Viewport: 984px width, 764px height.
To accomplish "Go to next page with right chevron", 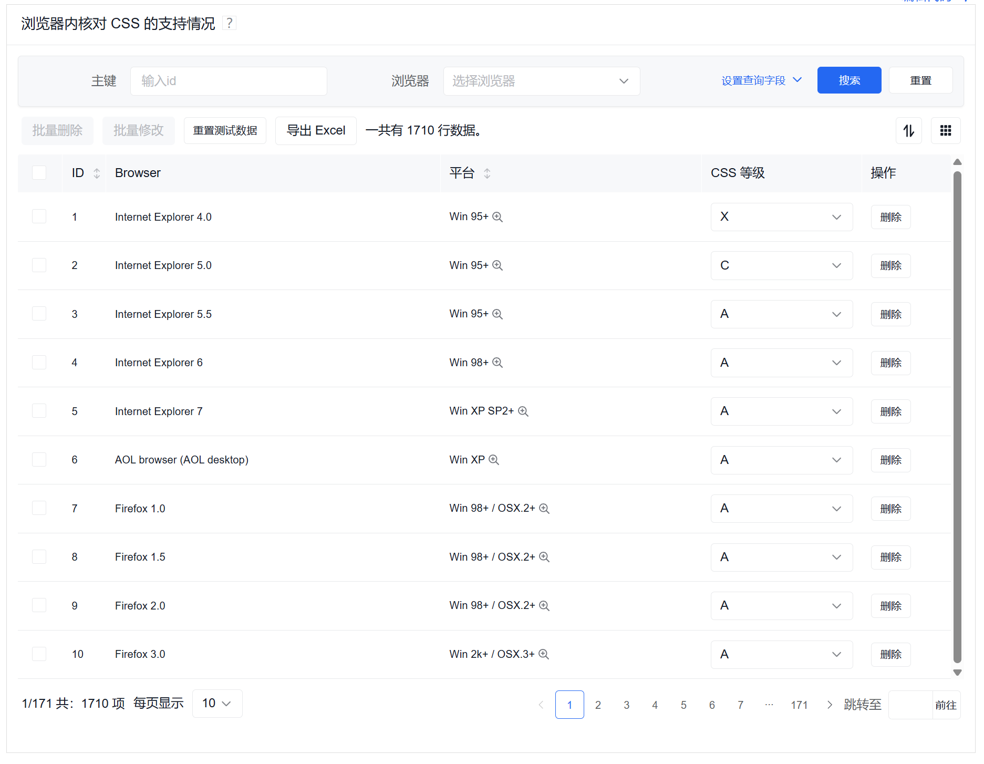I will point(830,705).
